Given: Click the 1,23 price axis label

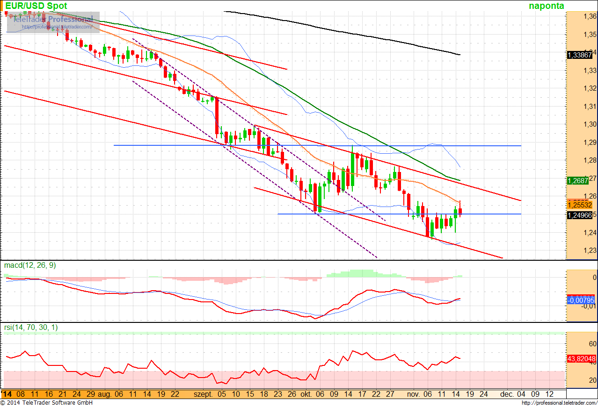Looking at the screenshot, I should coord(591,250).
